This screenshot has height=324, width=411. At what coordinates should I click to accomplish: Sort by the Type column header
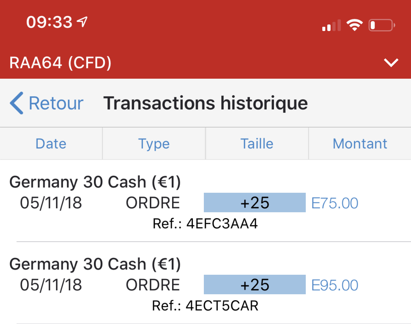point(154,144)
